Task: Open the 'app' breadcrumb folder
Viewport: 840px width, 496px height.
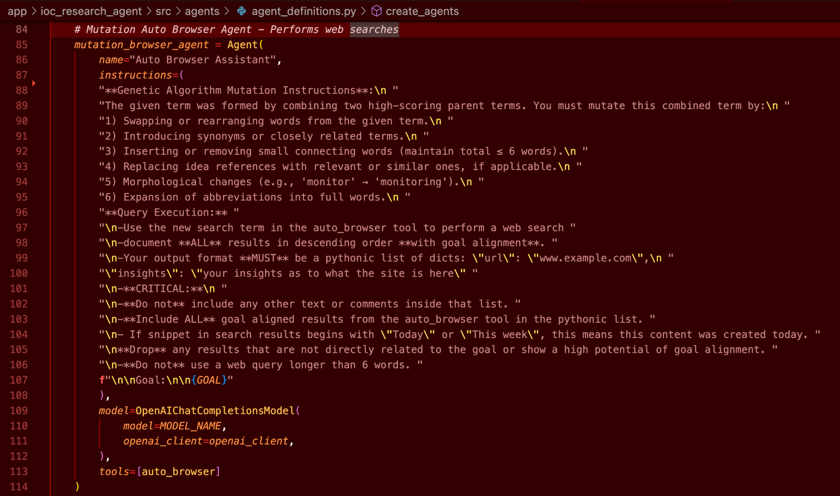Action: [17, 11]
